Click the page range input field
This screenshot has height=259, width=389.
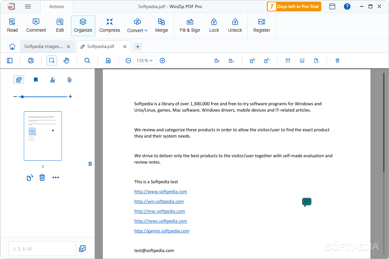(x=42, y=249)
